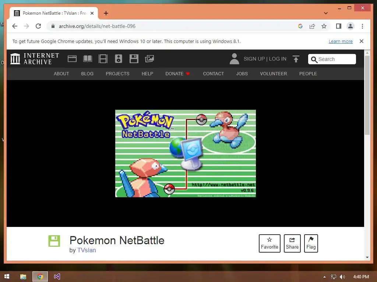The width and height of the screenshot is (377, 282).
Task: Go back with the browser back arrow
Action: coord(15,26)
